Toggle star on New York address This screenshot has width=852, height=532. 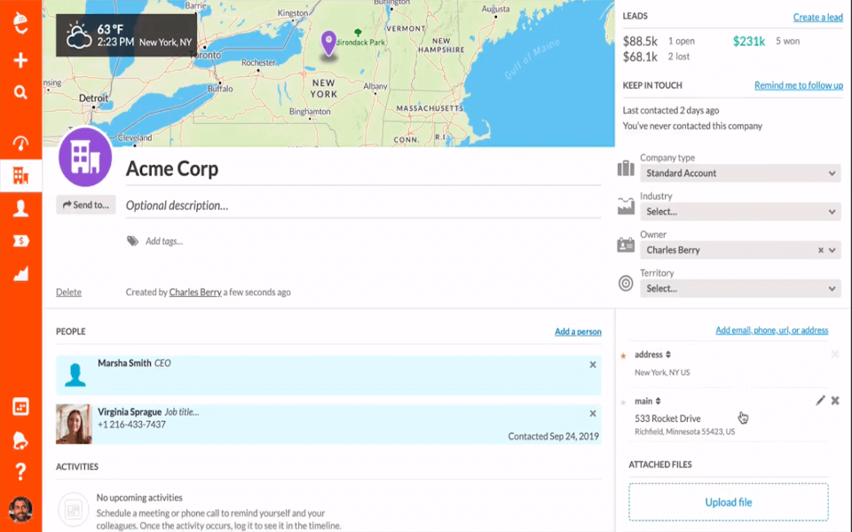pyautogui.click(x=623, y=356)
